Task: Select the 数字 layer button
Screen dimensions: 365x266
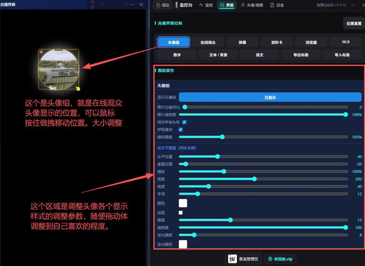Action: click(x=177, y=55)
